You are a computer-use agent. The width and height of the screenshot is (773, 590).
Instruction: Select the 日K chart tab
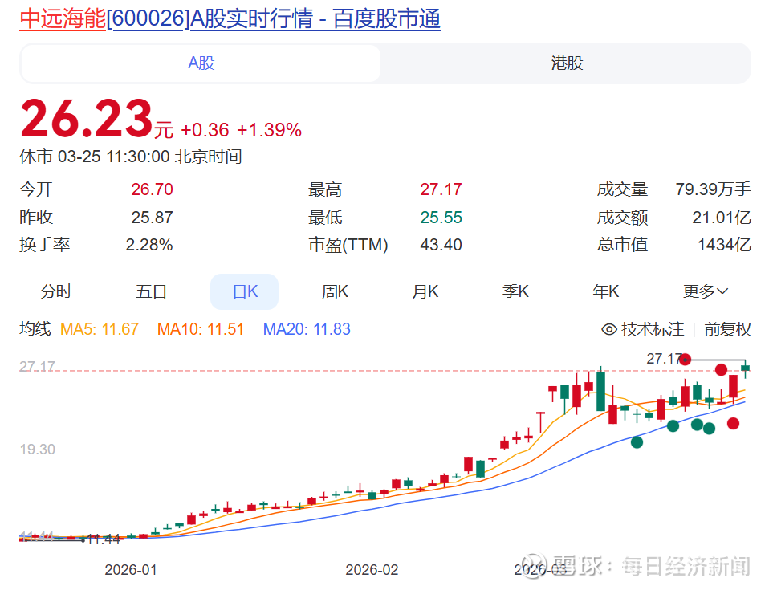(x=245, y=291)
